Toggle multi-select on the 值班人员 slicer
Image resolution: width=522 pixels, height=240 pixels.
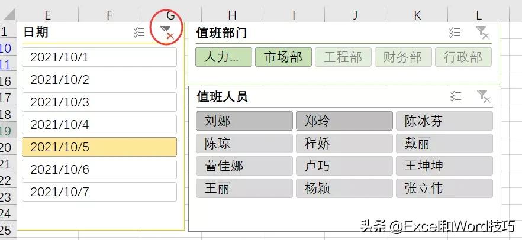(456, 96)
